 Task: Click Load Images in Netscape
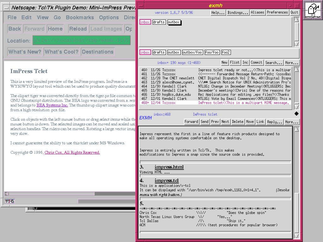(x=106, y=29)
